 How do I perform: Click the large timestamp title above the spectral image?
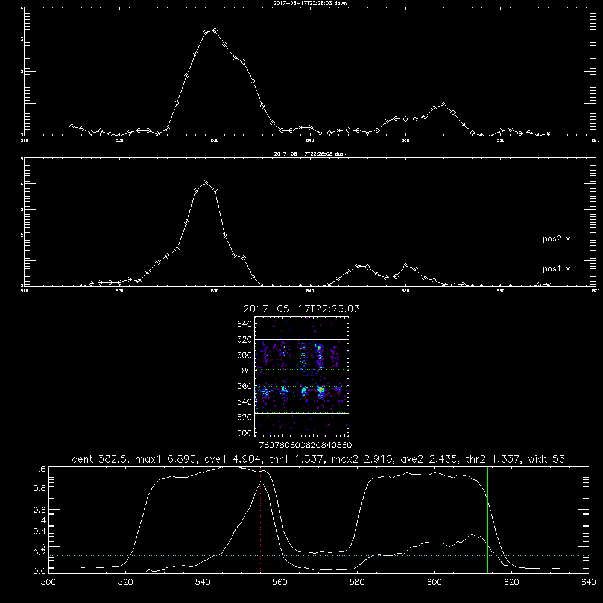tap(301, 309)
